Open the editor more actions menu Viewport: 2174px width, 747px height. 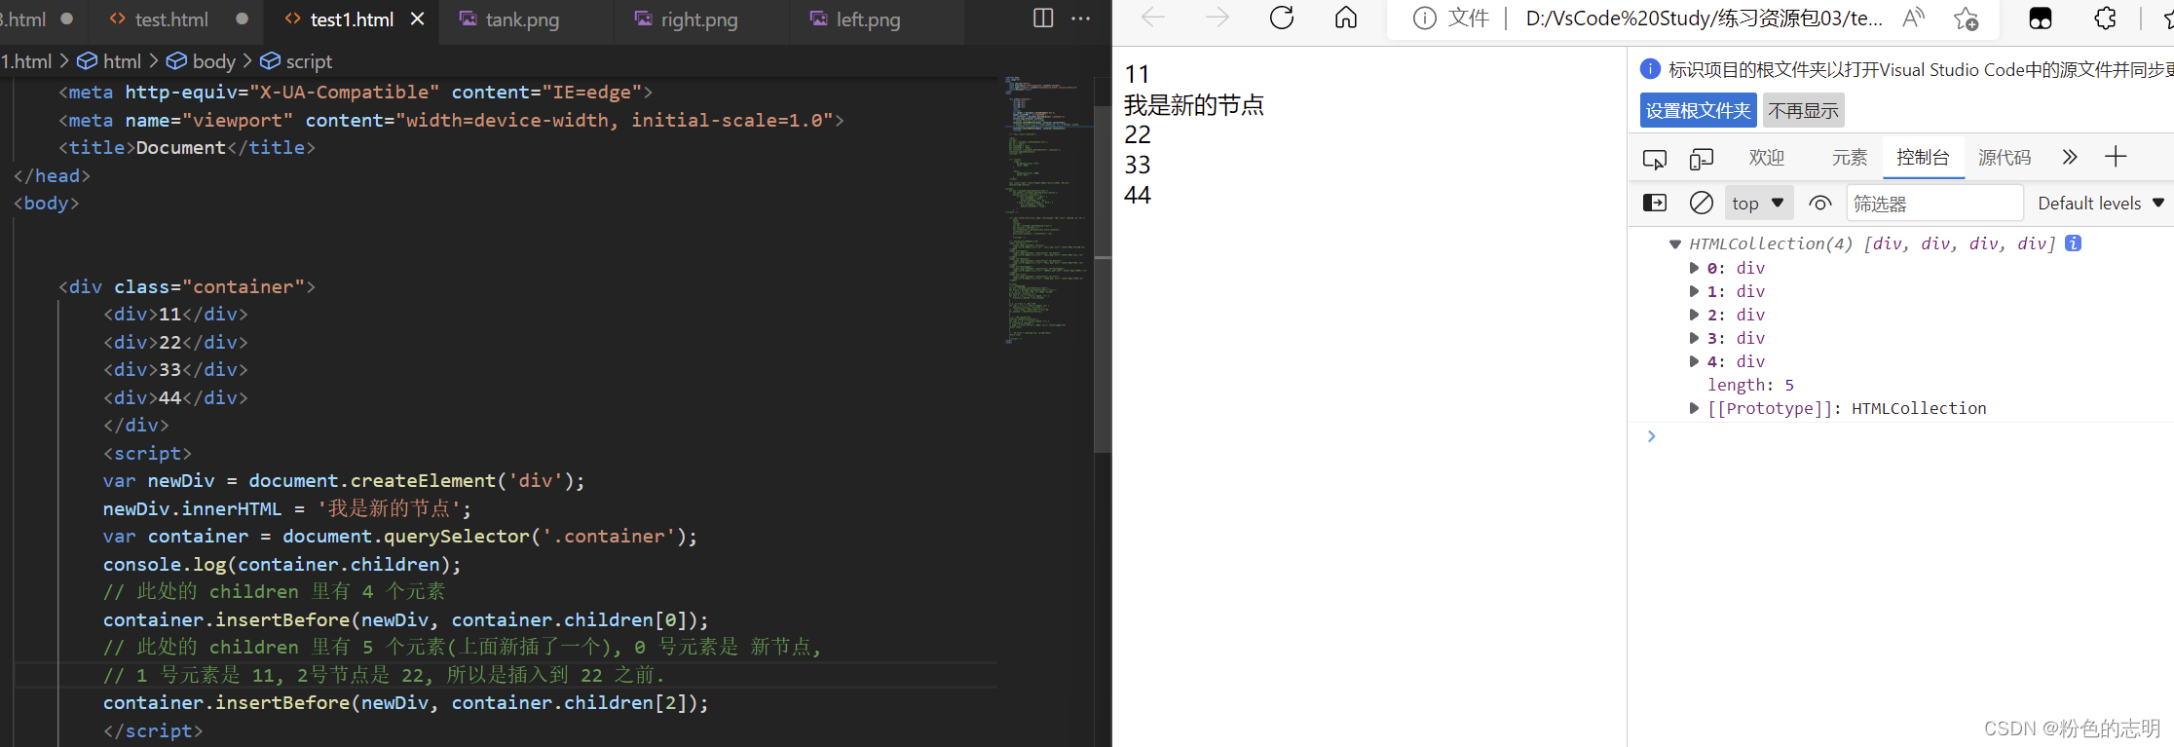tap(1081, 19)
